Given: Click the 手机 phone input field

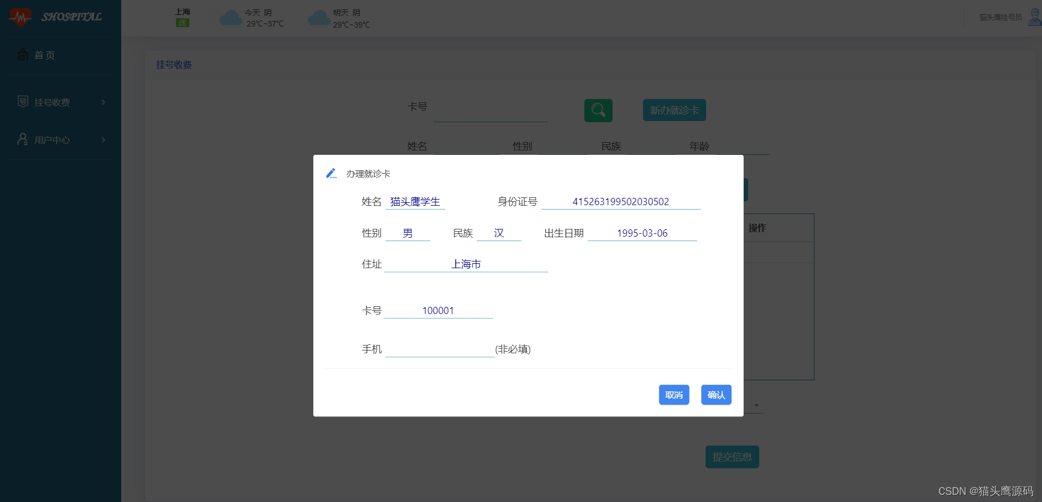Looking at the screenshot, I should (x=440, y=349).
